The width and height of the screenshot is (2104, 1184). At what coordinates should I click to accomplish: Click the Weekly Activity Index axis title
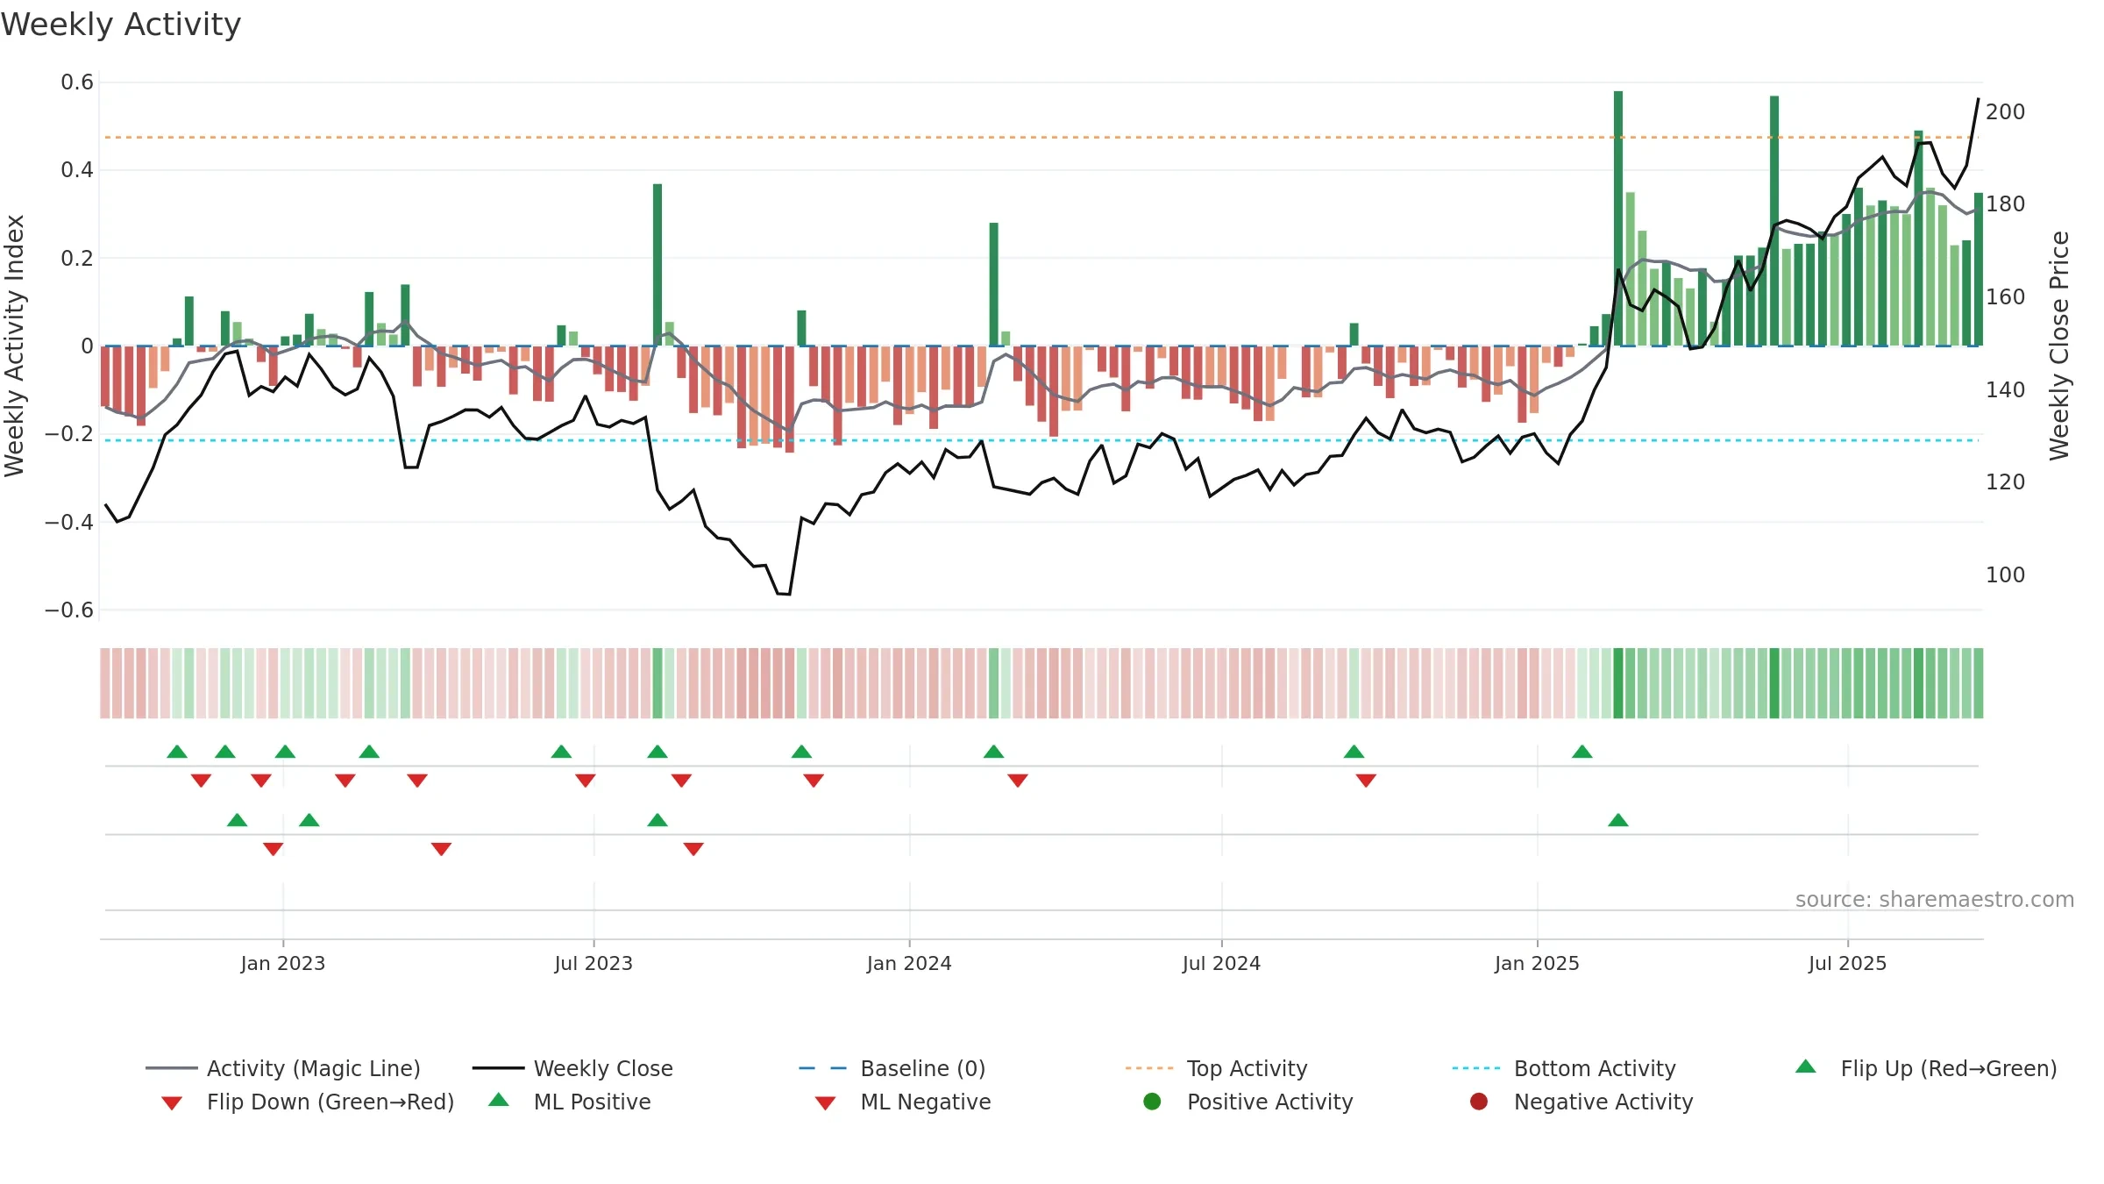14,346
